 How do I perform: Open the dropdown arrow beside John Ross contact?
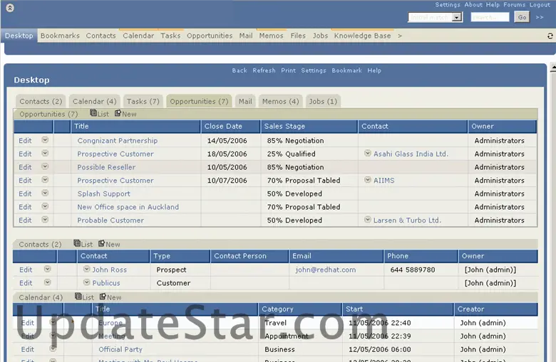(x=86, y=270)
